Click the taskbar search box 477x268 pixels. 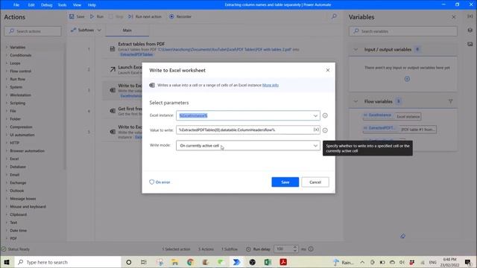68,262
